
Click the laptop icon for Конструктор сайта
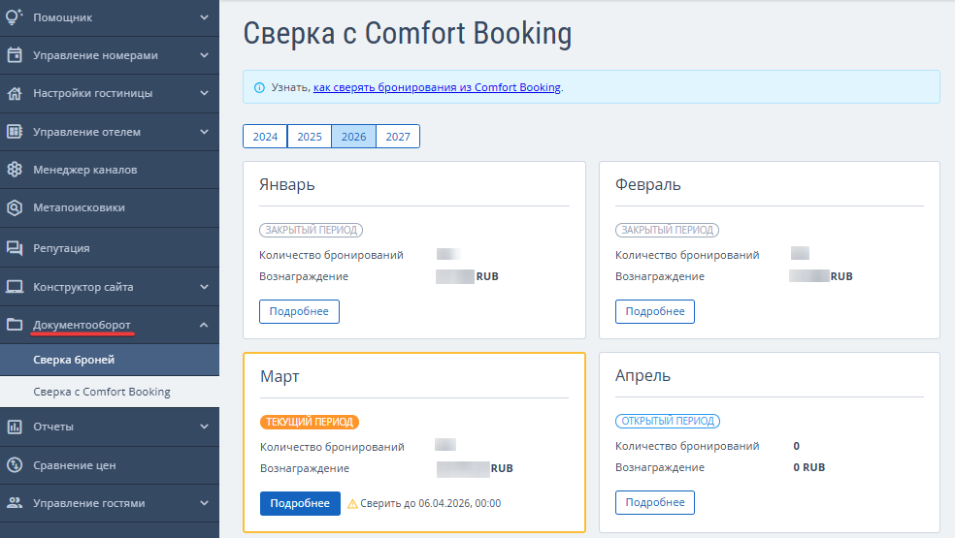pyautogui.click(x=15, y=287)
